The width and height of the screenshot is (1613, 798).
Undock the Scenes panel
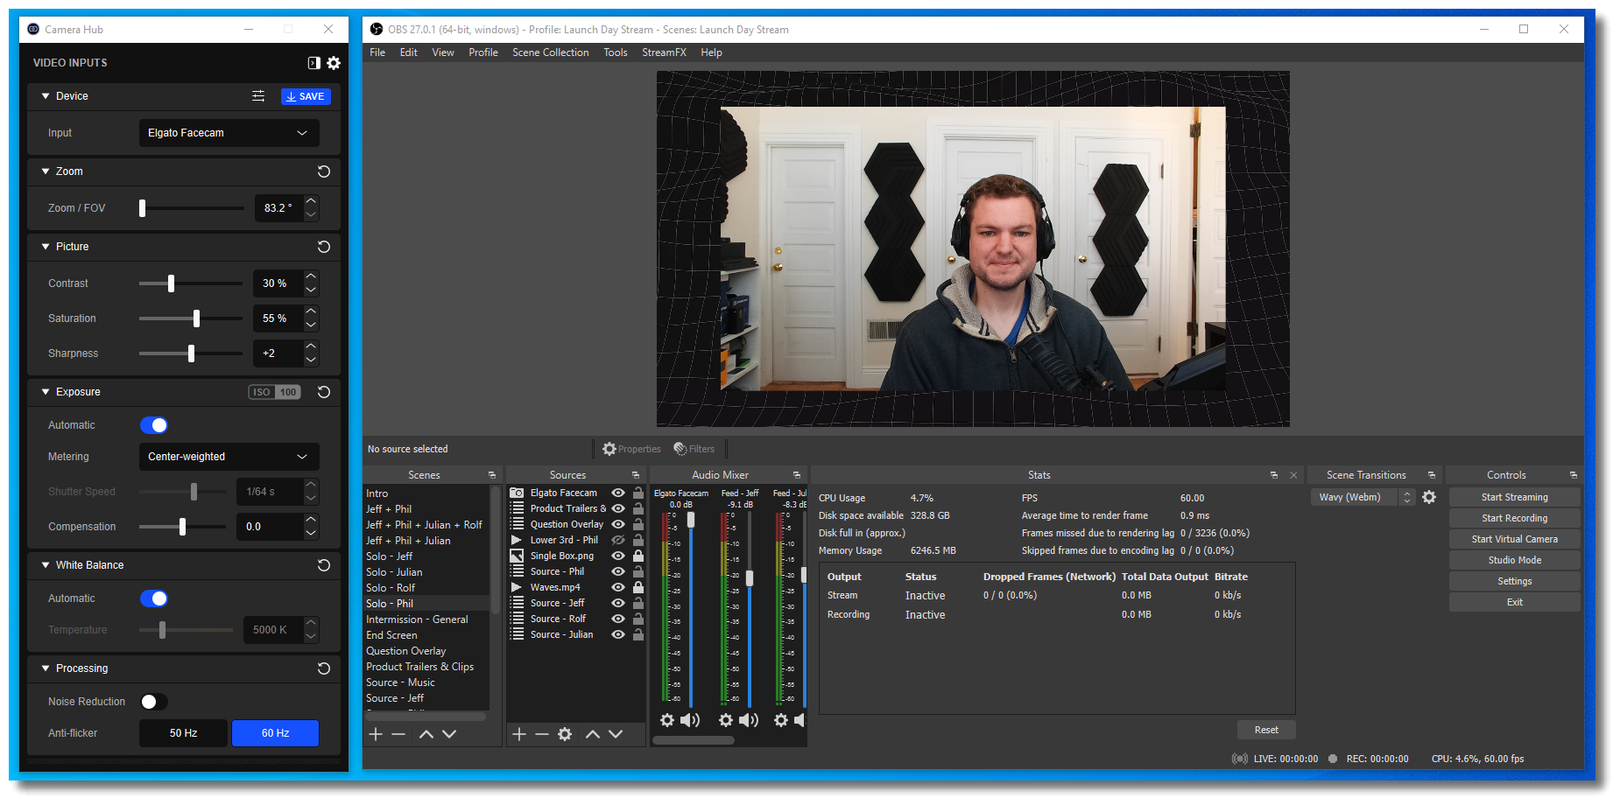coord(492,475)
